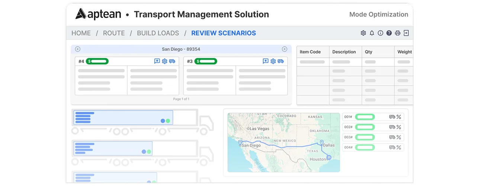Image resolution: width=478 pixels, height=186 pixels.
Task: Select the 004# load row
Action: click(373, 147)
